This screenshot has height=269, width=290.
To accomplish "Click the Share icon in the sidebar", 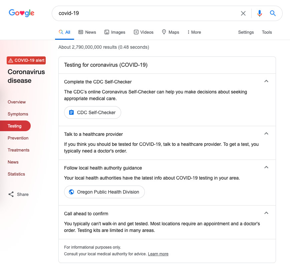I will (x=11, y=194).
